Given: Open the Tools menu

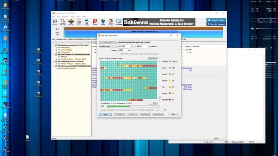Looking at the screenshot, I should tap(73, 16).
